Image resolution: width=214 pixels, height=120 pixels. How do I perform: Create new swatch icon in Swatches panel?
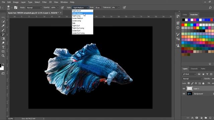[x=210, y=64]
